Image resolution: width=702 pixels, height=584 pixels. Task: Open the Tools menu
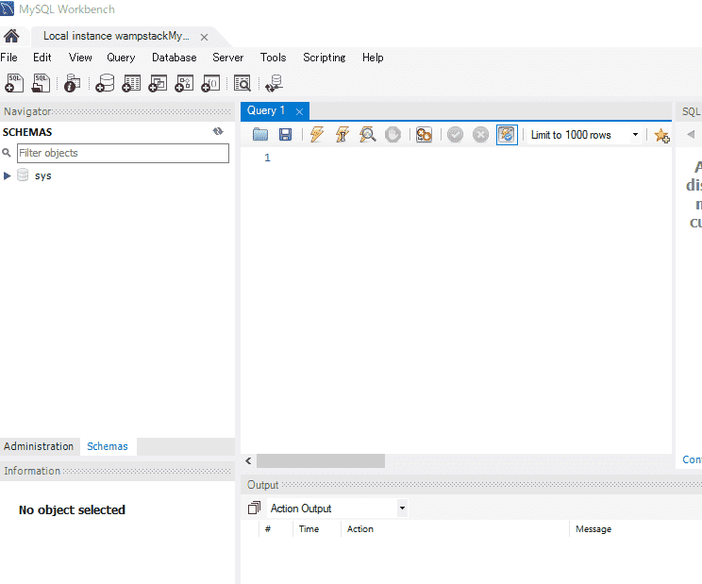(273, 58)
